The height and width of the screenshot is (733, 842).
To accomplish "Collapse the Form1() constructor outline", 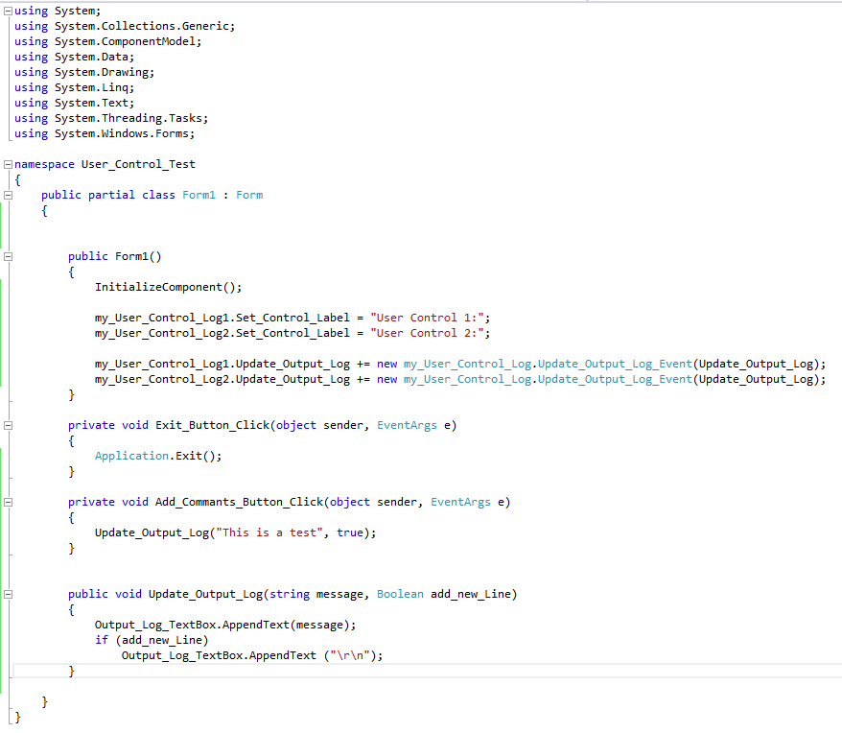I will pyautogui.click(x=8, y=256).
